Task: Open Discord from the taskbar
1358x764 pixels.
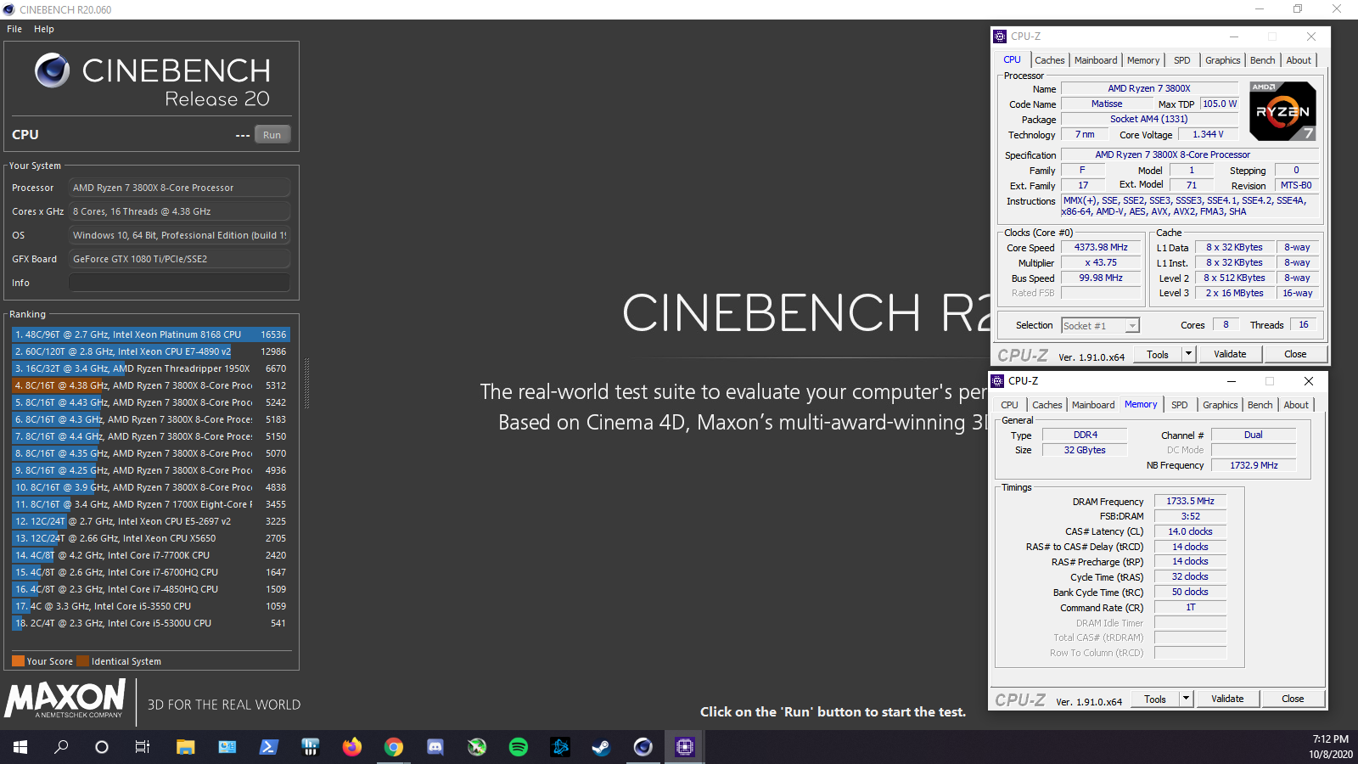Action: (x=435, y=747)
